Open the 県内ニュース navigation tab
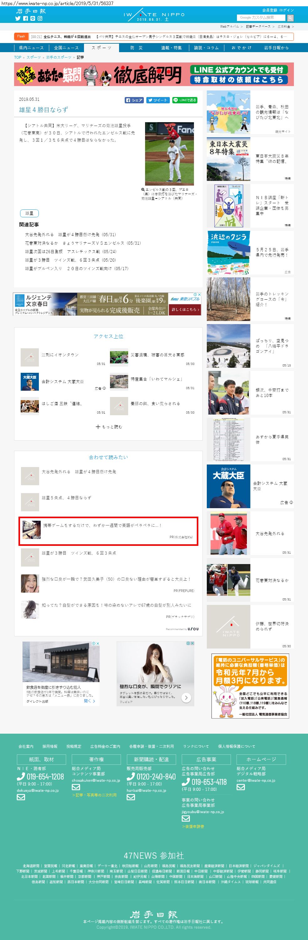The image size is (308, 940). pos(31,48)
